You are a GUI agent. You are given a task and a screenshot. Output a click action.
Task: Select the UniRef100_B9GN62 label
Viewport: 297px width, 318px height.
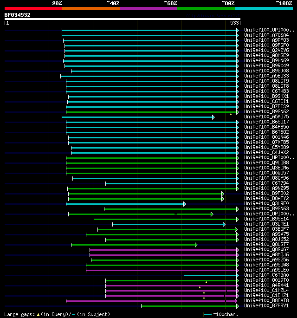(x=266, y=111)
